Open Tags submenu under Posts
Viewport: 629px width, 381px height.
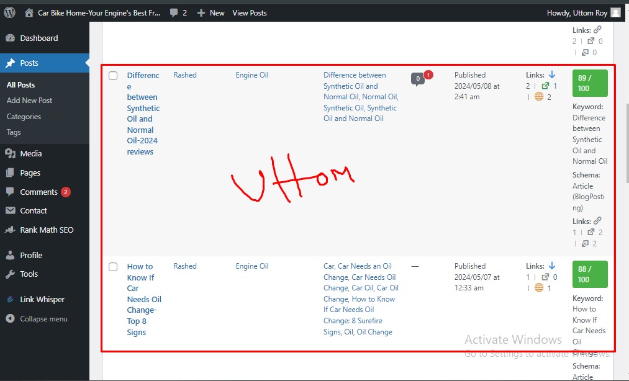(x=14, y=132)
